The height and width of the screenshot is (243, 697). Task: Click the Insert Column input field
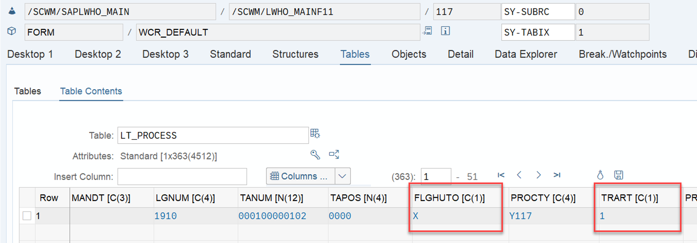click(x=182, y=177)
